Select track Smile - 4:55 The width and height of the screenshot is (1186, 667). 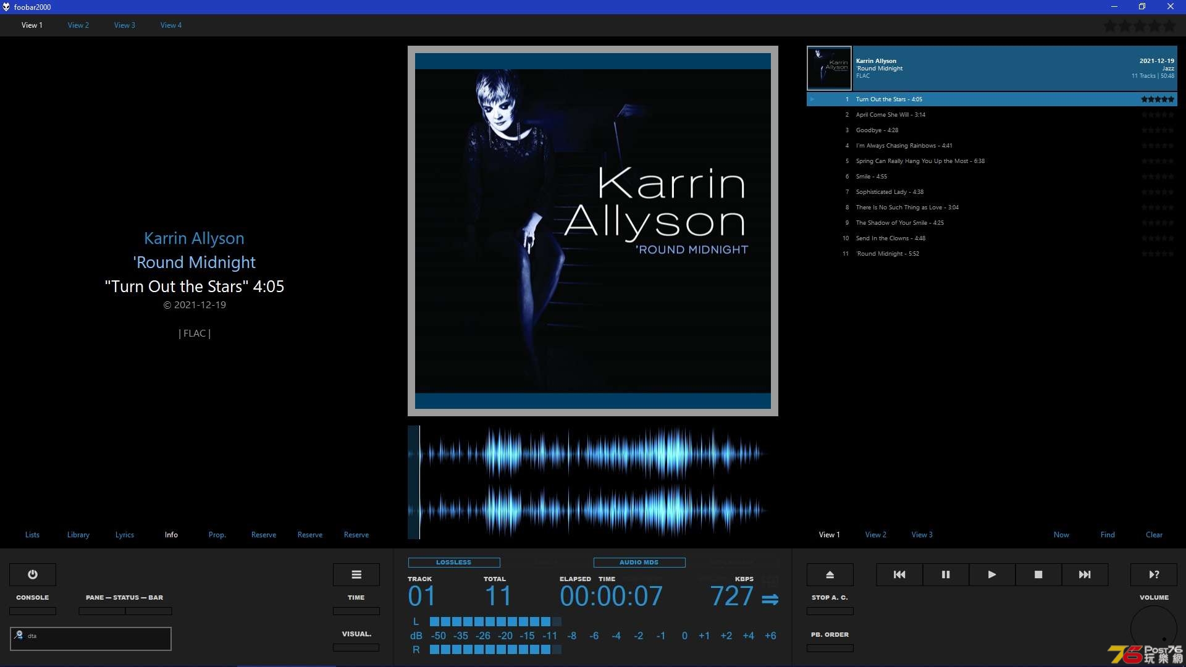pos(992,177)
